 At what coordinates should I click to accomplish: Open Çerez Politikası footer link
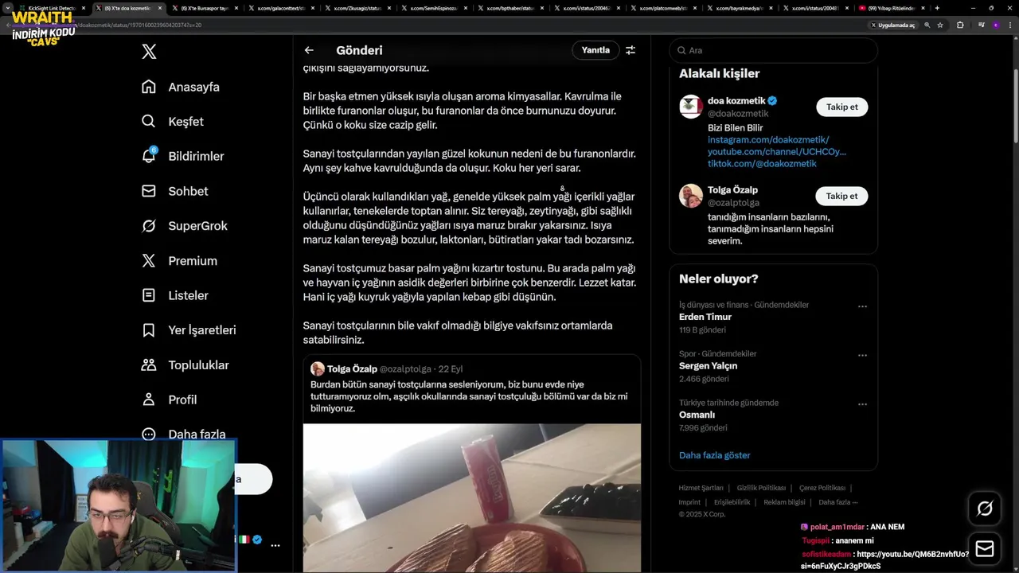point(822,488)
